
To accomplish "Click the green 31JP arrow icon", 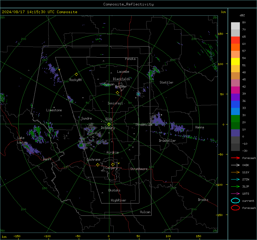I will (235, 186).
